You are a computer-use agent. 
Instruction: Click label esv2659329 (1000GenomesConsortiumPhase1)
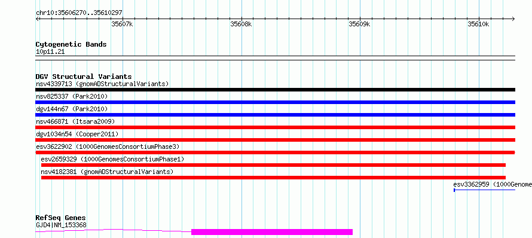click(112, 159)
